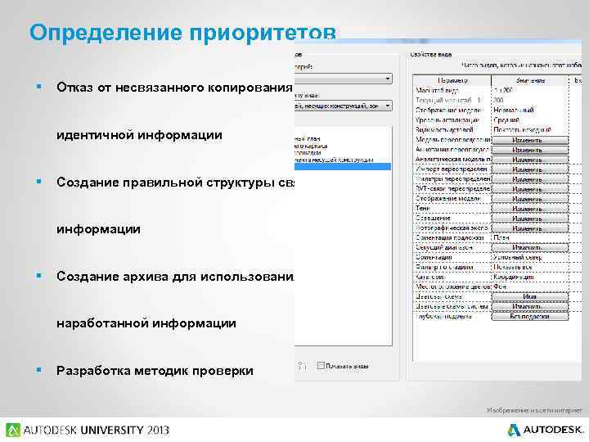Viewport: 589px width, 442px height.
Task: Click 'Изменить' in 'Модель переопределения' row
Action: 530,140
